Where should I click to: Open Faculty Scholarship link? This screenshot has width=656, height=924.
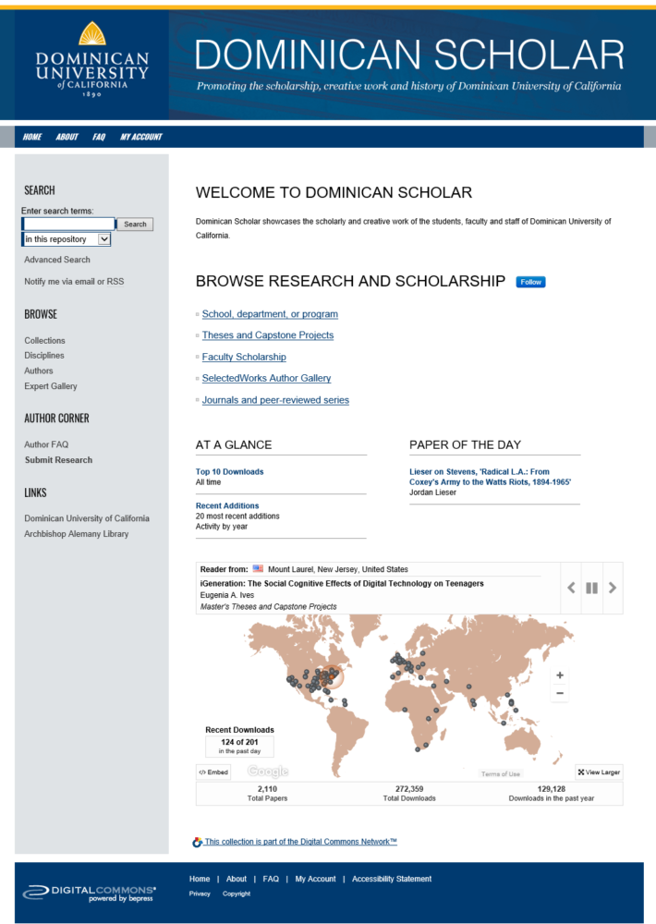click(x=244, y=357)
